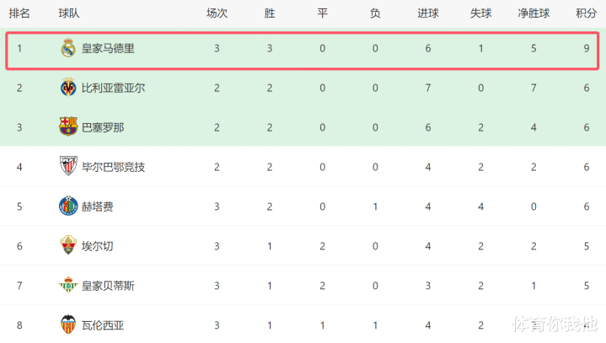This screenshot has height=343, width=606.
Task: Open the 皇家贝蒂斯 team link
Action: (108, 285)
